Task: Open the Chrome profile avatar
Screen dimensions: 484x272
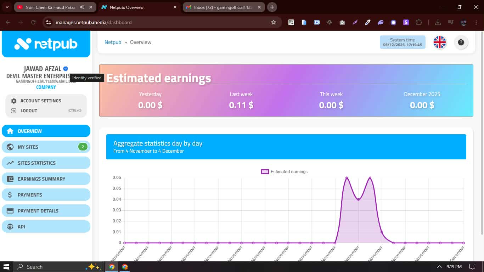Action: click(463, 22)
